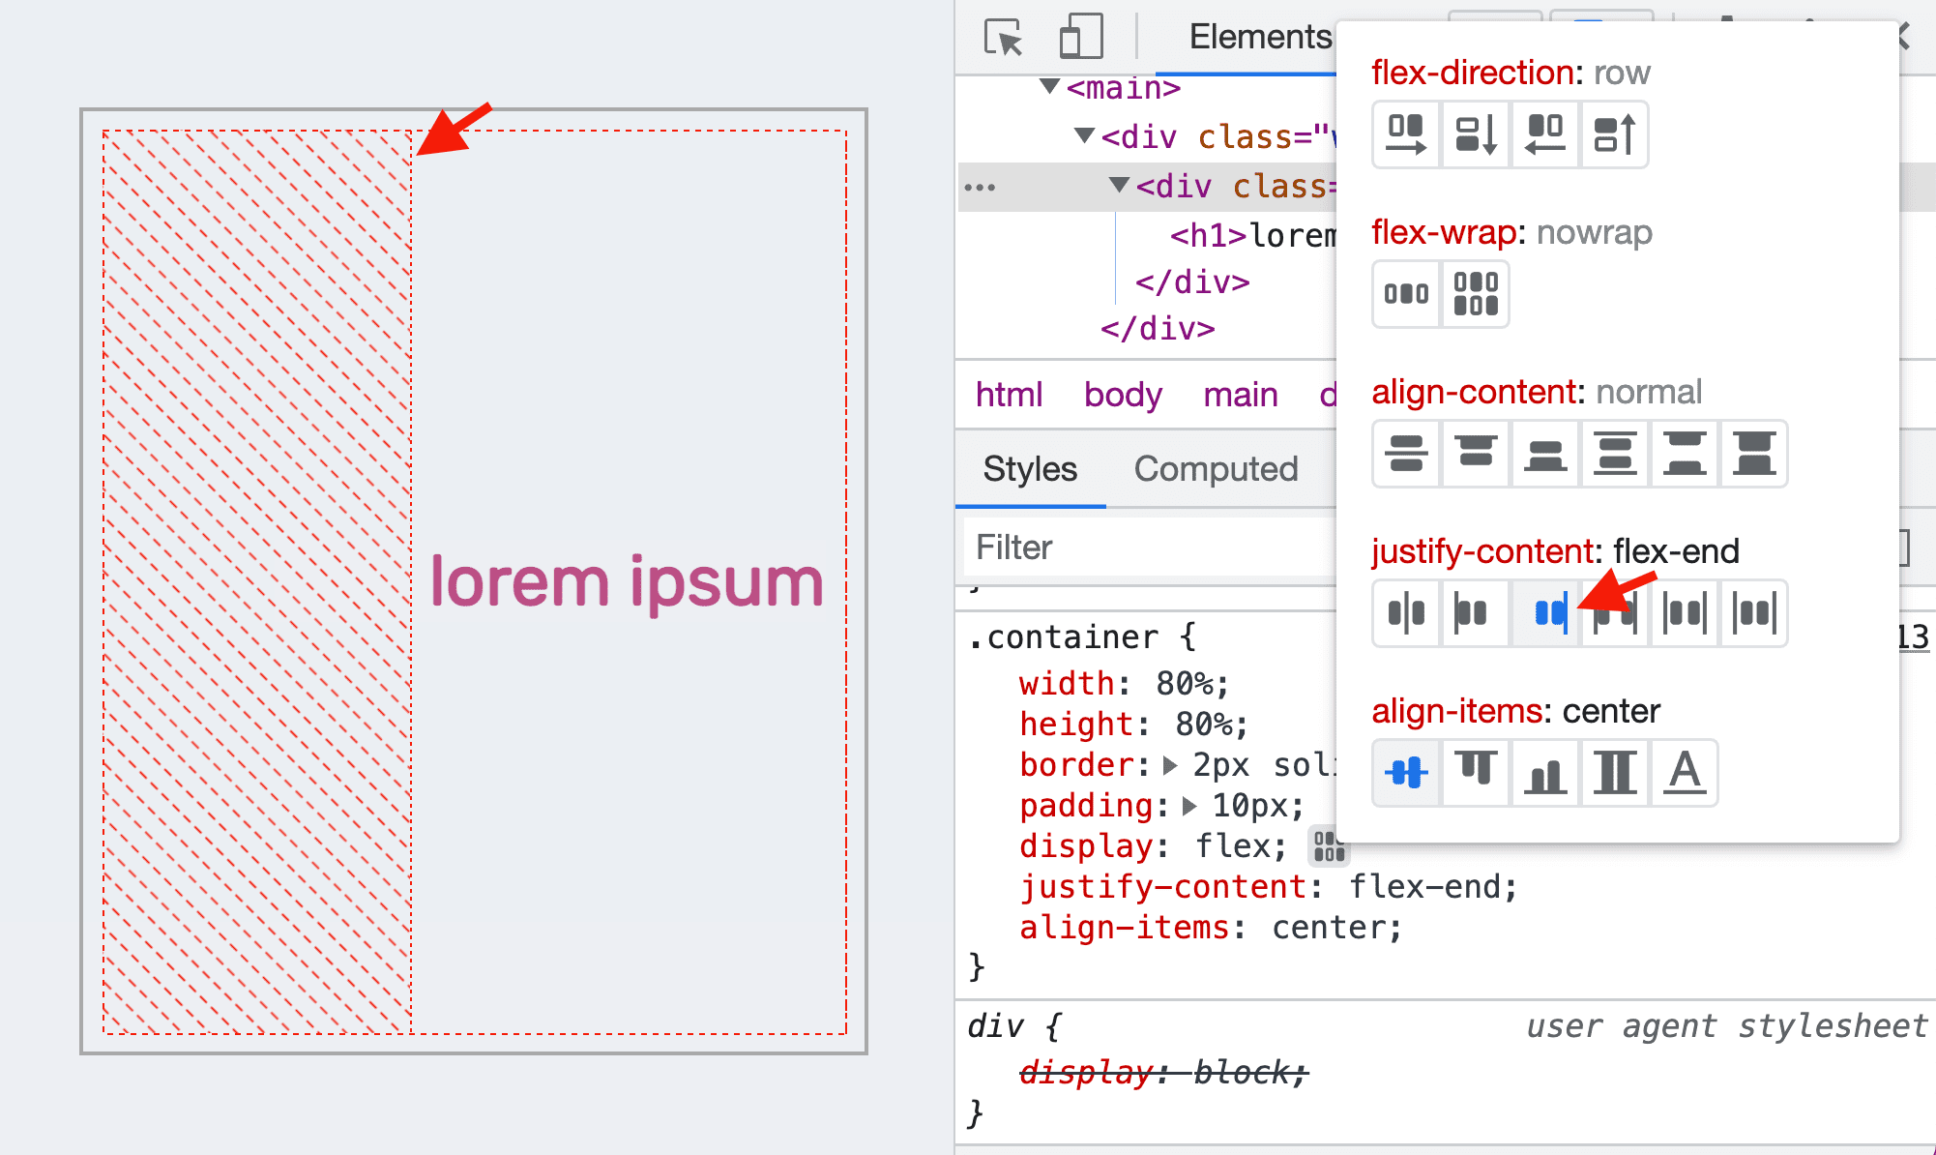Expand the border property triangle
Screen dimensions: 1936x1155
click(1176, 763)
